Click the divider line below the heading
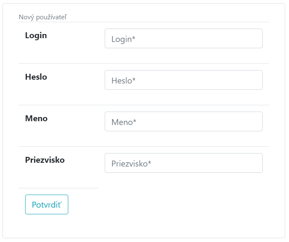Screen dimensions: 289x242 144,22
